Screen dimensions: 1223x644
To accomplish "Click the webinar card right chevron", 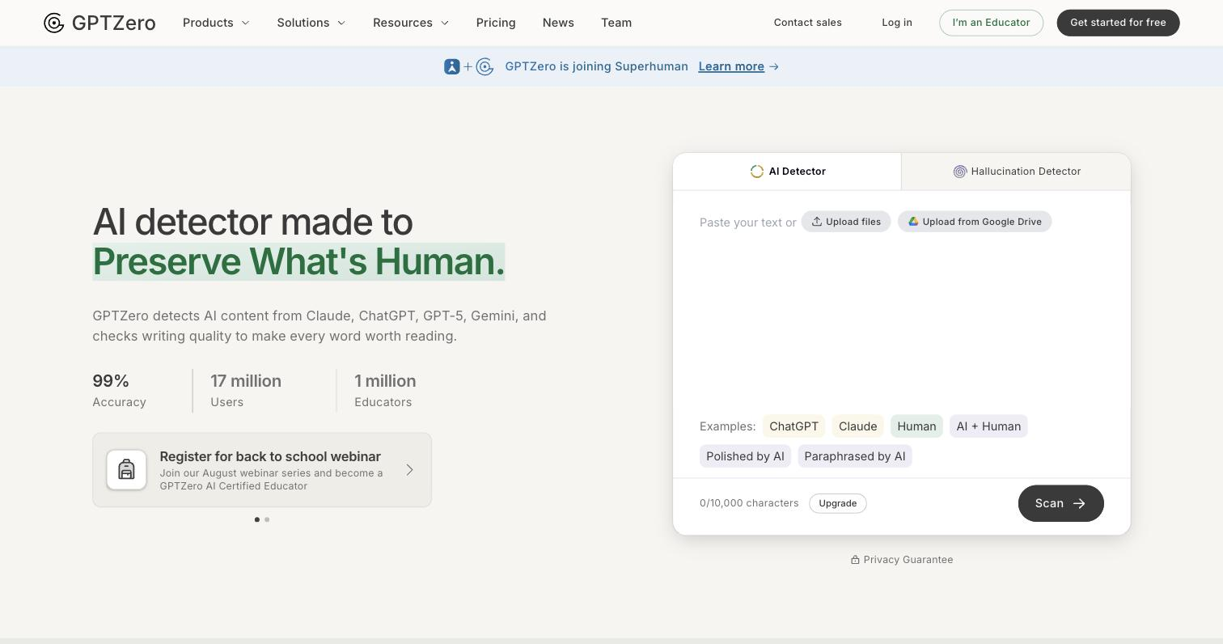I will 409,470.
